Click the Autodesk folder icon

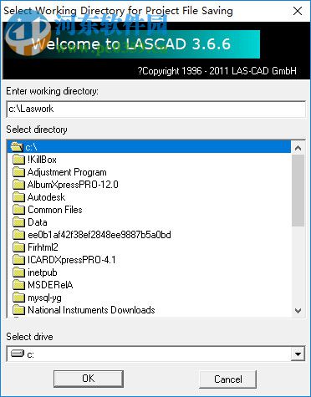click(x=18, y=197)
